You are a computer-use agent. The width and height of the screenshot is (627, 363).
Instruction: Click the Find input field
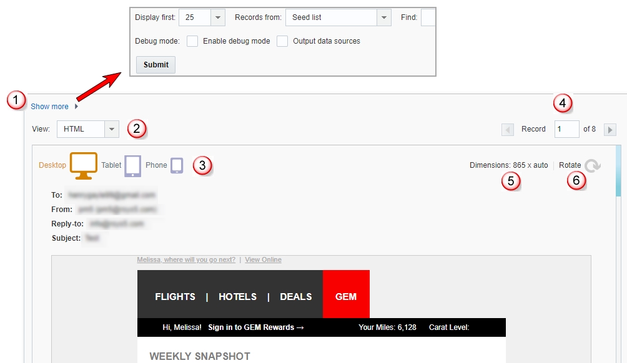pyautogui.click(x=428, y=17)
